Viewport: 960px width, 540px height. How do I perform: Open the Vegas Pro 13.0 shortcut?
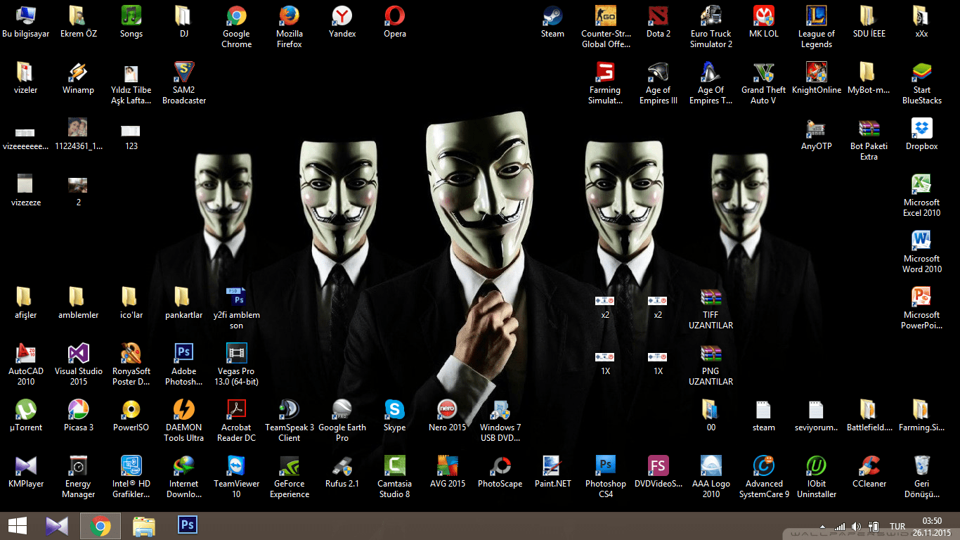(x=236, y=364)
